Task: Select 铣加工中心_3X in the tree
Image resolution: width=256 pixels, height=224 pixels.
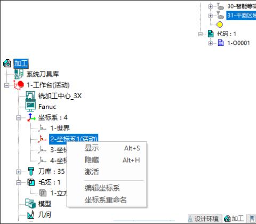Action: pyautogui.click(x=60, y=96)
